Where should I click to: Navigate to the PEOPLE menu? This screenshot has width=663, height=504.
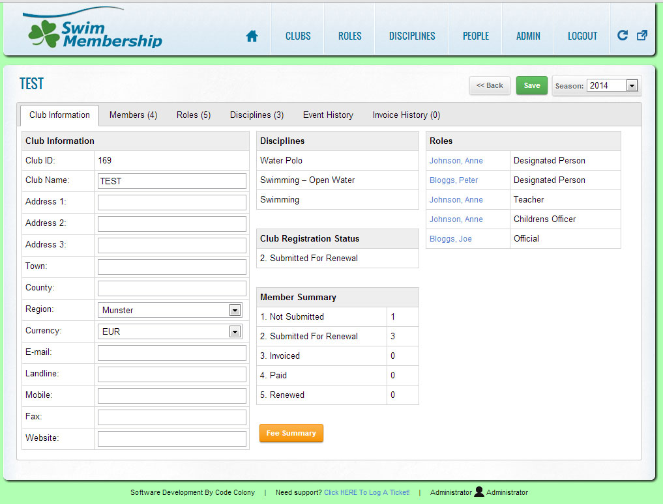pyautogui.click(x=476, y=36)
